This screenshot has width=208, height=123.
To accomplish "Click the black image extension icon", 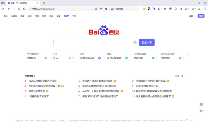I will [x=149, y=9].
